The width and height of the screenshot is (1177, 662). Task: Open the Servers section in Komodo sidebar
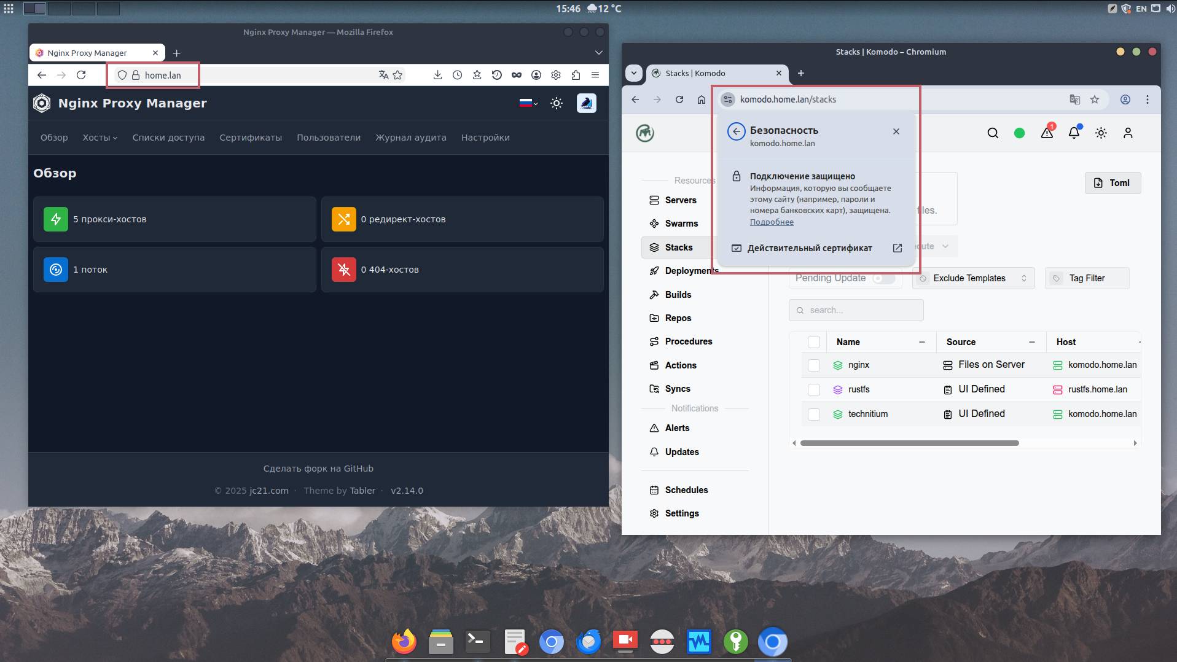coord(681,200)
